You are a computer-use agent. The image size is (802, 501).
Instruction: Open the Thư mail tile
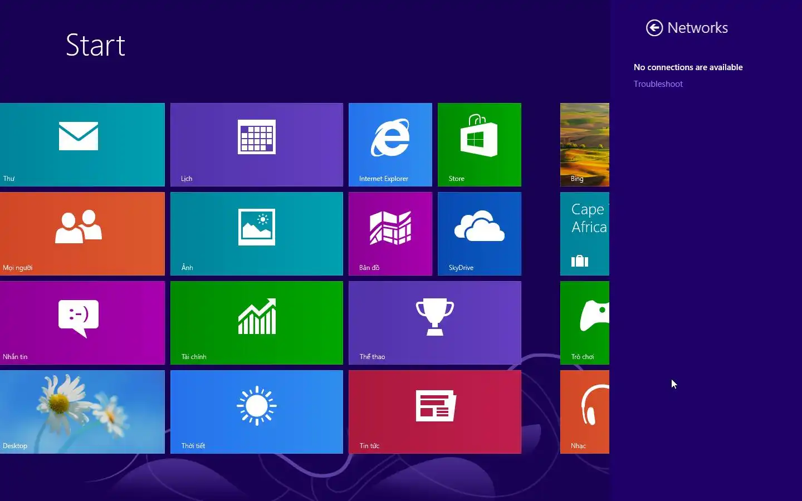pyautogui.click(x=82, y=145)
